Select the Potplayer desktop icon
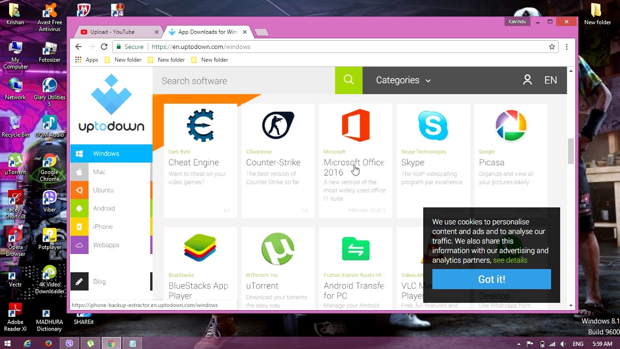Viewport: 620px width, 349px height. [x=49, y=238]
